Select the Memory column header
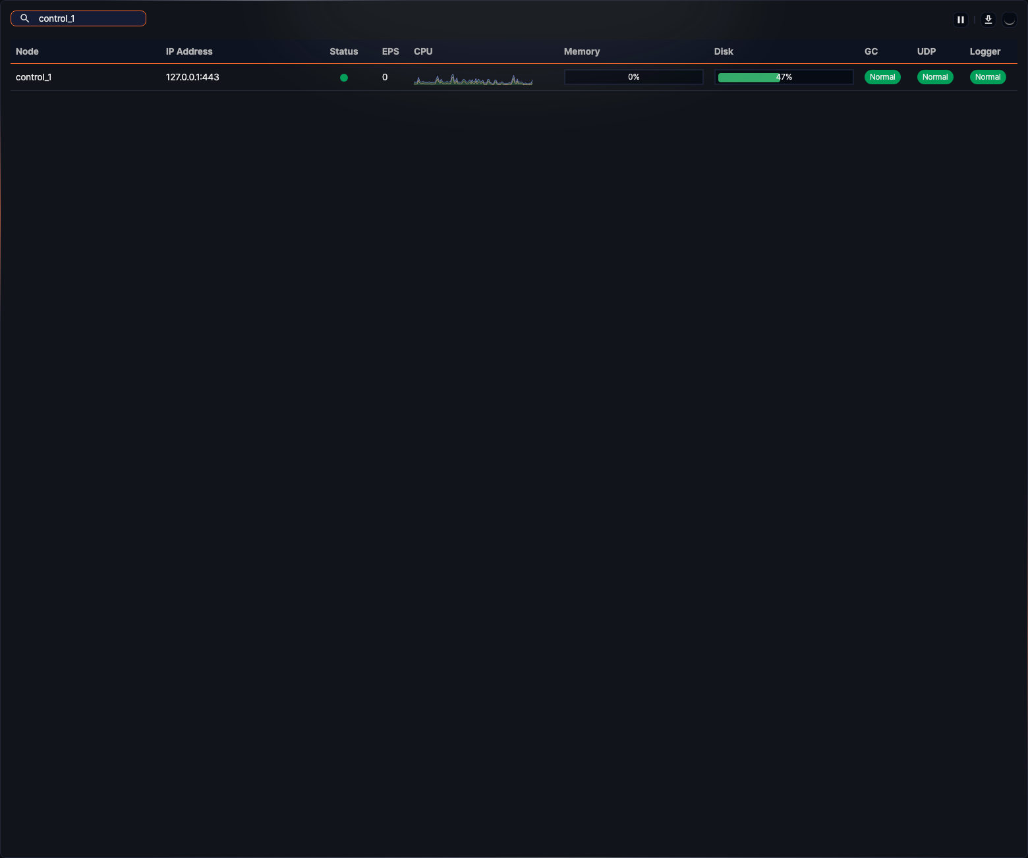The image size is (1028, 858). click(582, 51)
